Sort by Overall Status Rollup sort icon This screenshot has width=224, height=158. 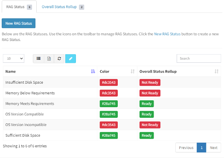pyautogui.click(x=216, y=71)
